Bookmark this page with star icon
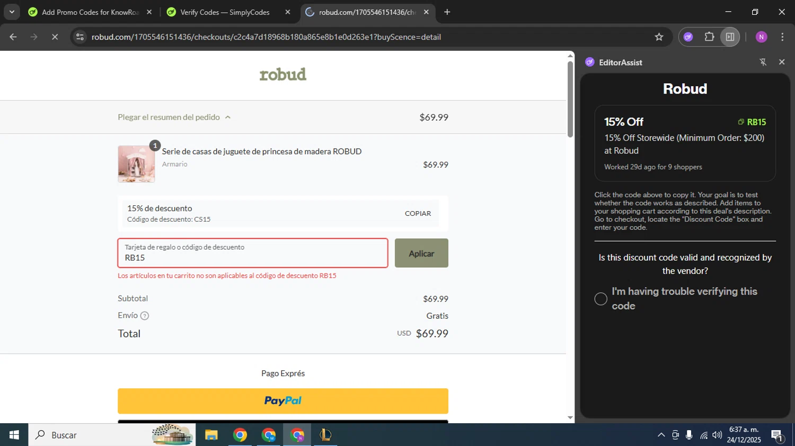This screenshot has width=795, height=446. pos(659,37)
